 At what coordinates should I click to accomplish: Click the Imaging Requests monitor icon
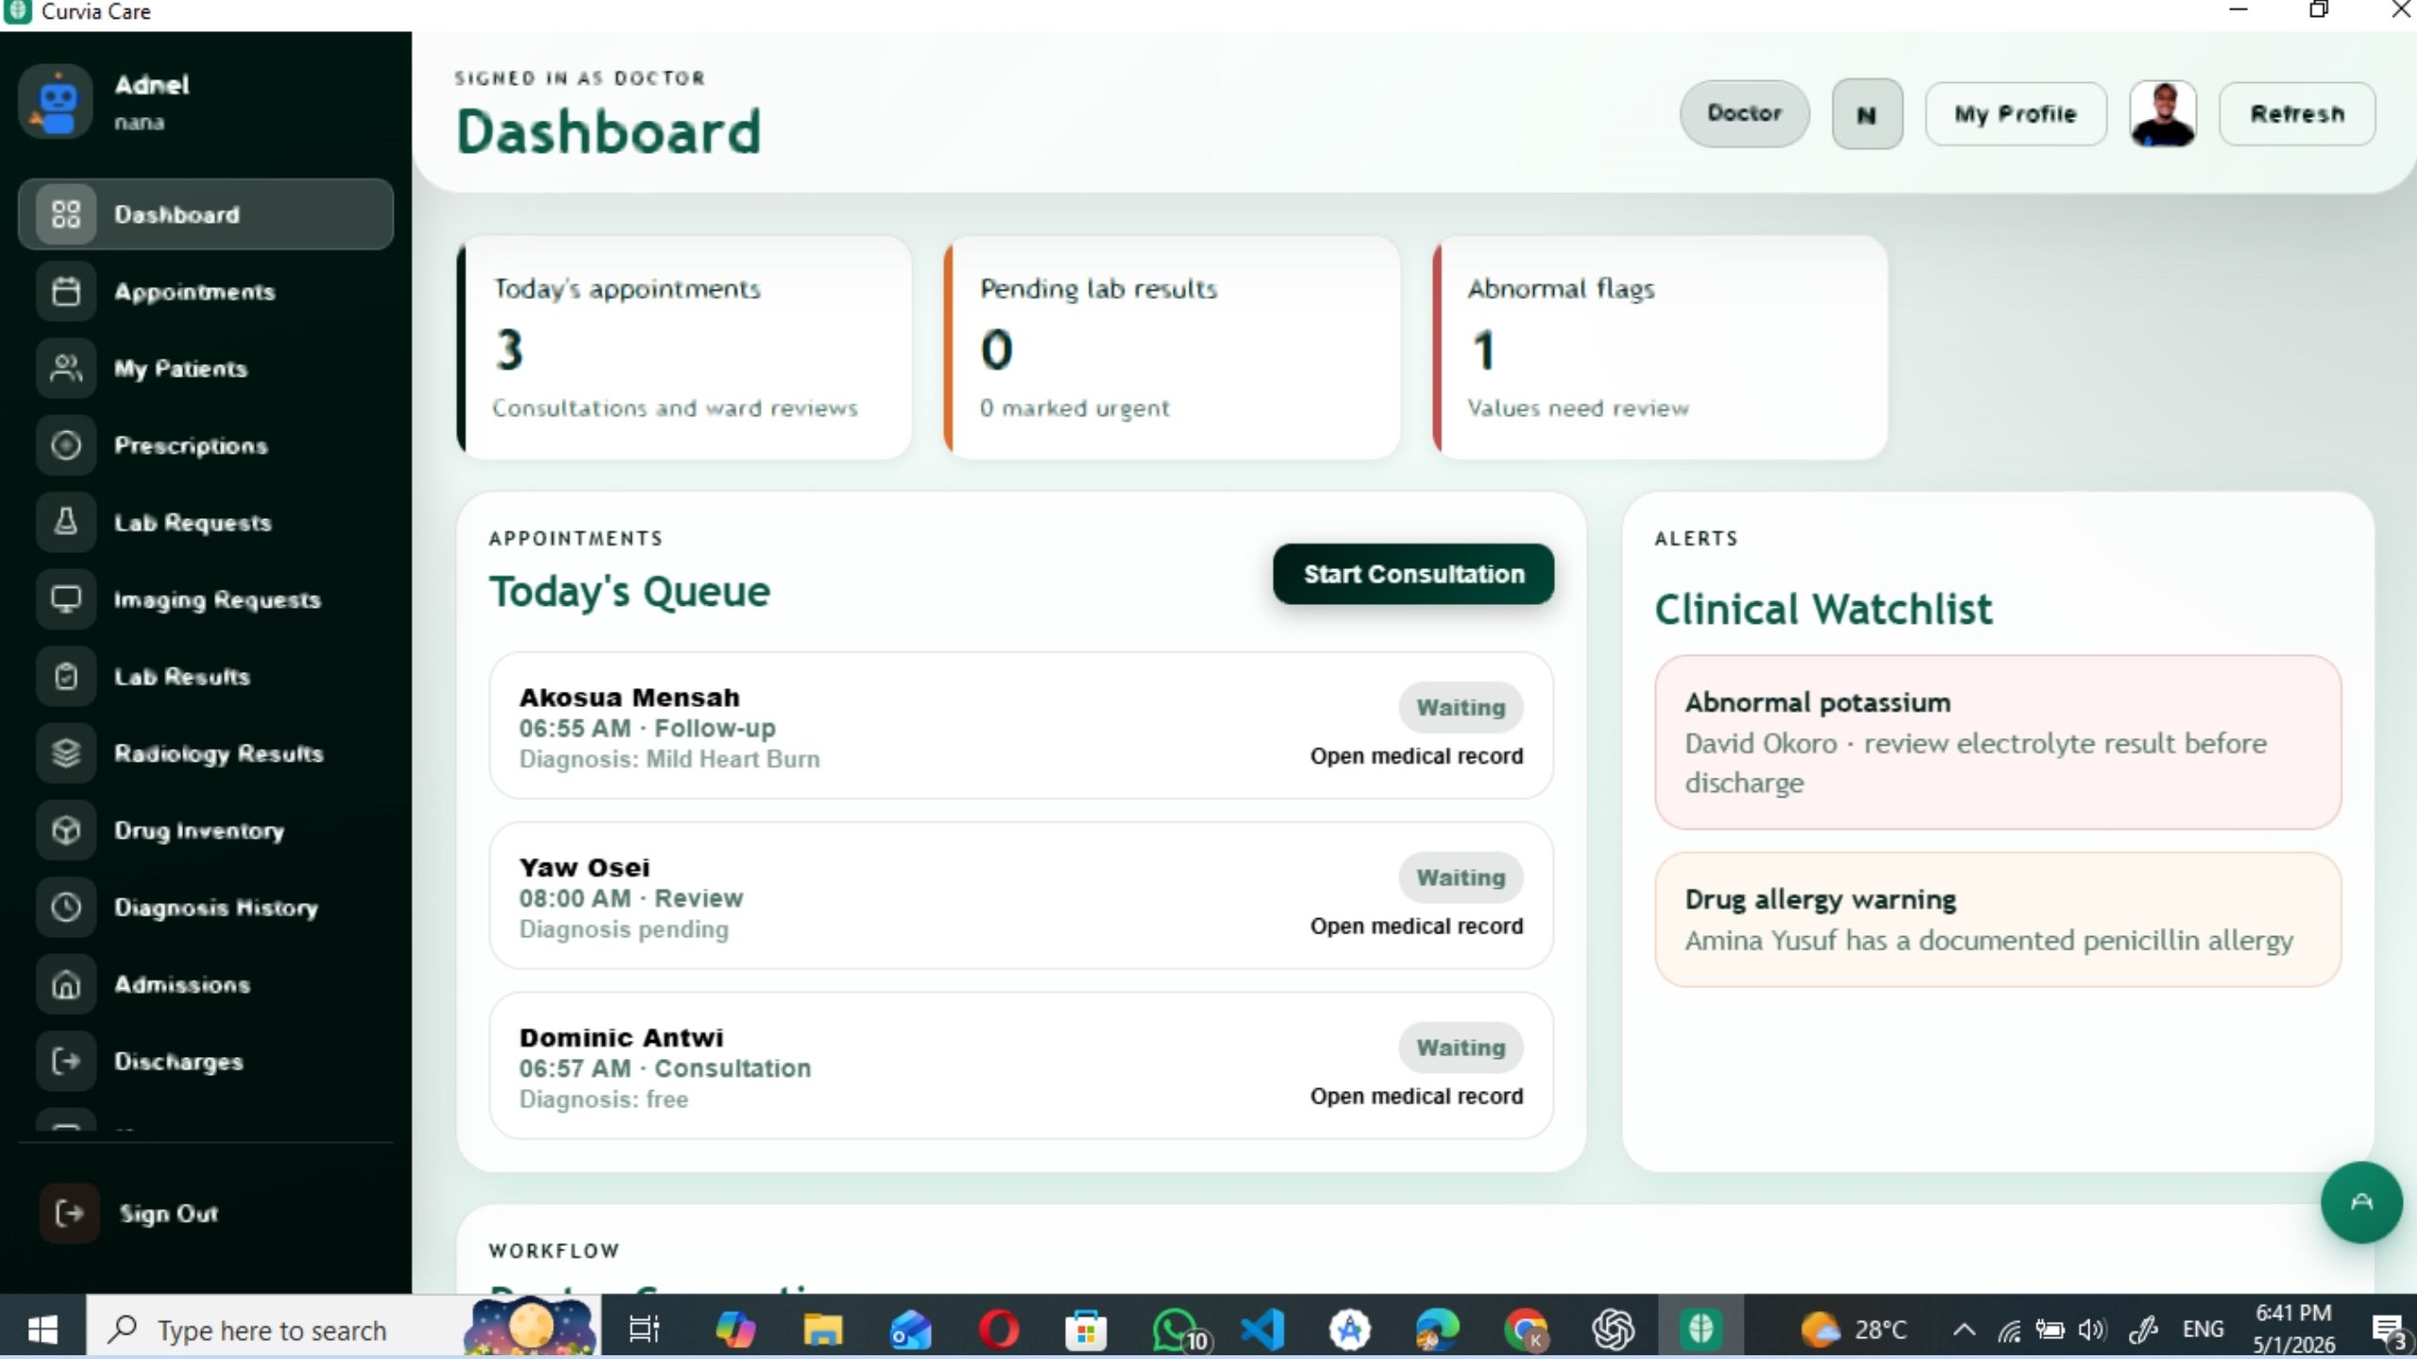(x=66, y=599)
